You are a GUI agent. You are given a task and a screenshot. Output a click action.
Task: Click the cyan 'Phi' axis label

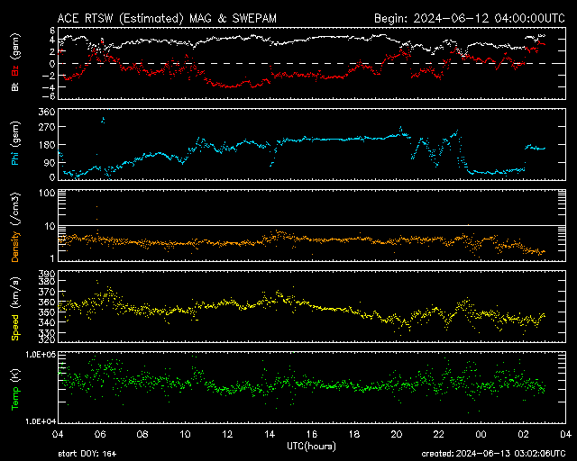point(15,158)
